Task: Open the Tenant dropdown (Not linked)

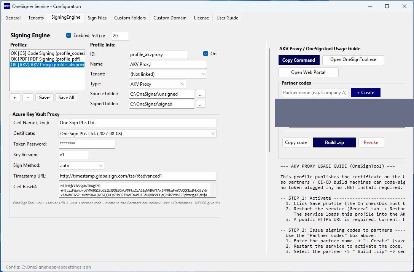Action: tap(168, 74)
